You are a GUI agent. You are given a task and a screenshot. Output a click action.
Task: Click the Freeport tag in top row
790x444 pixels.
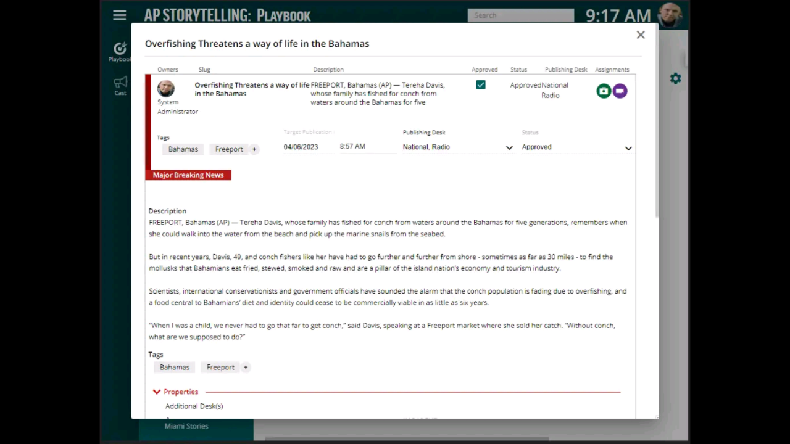(x=229, y=149)
